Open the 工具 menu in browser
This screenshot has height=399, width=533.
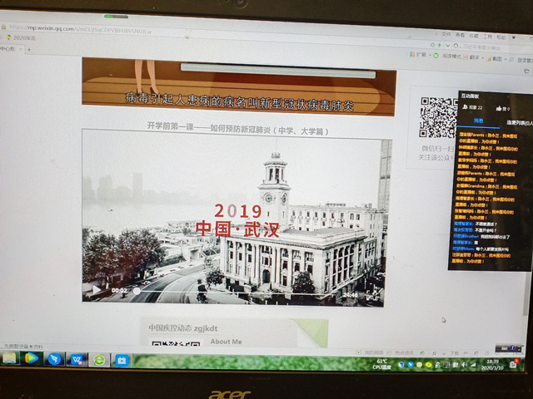[487, 37]
